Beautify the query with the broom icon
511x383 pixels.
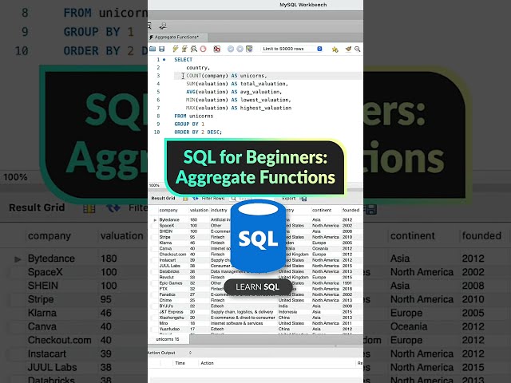click(x=348, y=49)
